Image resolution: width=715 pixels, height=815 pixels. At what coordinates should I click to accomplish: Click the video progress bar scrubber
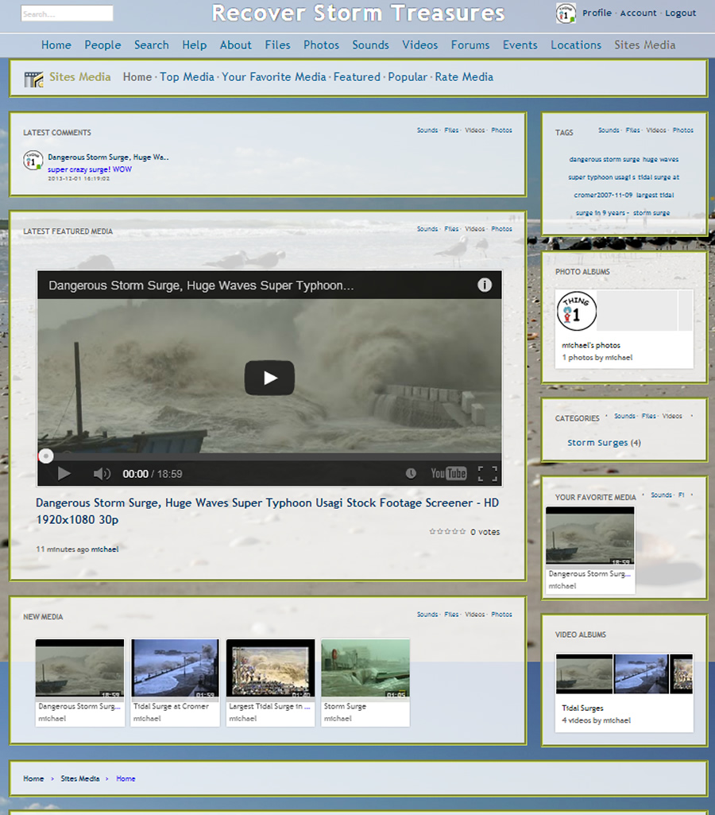tap(46, 456)
